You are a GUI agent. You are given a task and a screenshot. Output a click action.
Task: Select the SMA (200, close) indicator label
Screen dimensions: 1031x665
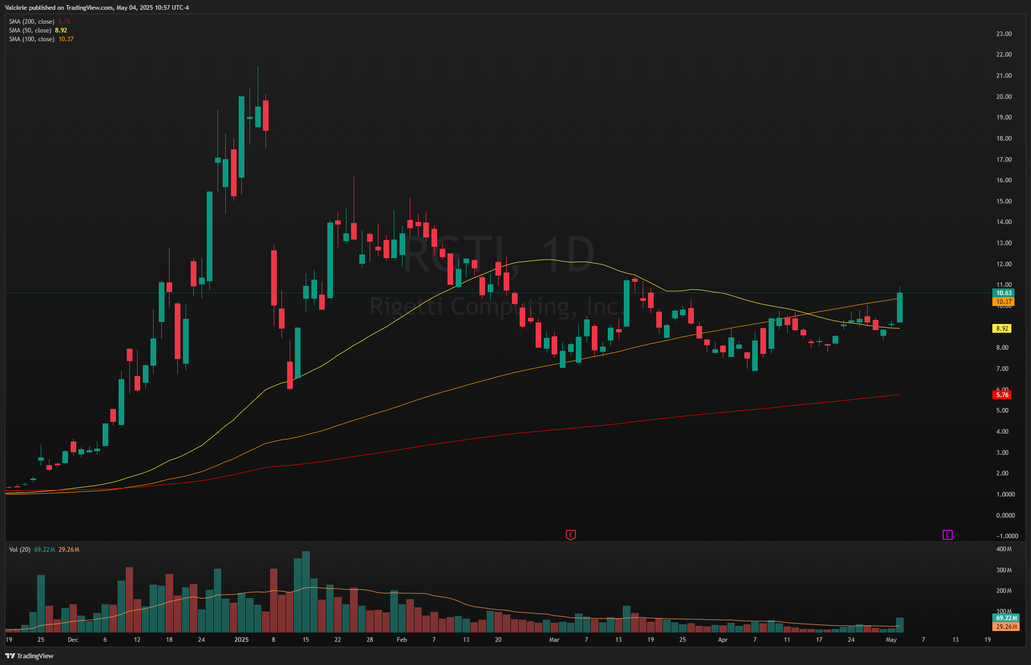31,22
